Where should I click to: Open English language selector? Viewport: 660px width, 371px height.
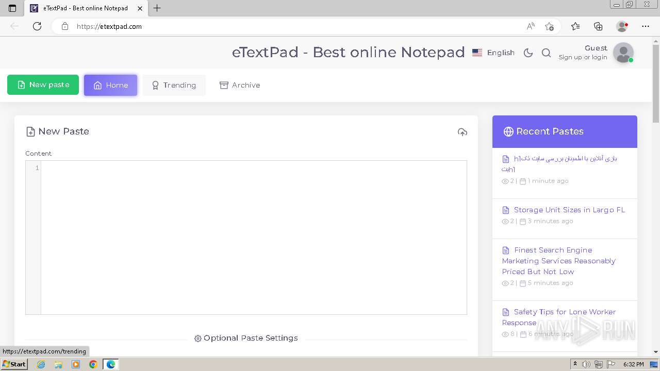click(x=493, y=53)
